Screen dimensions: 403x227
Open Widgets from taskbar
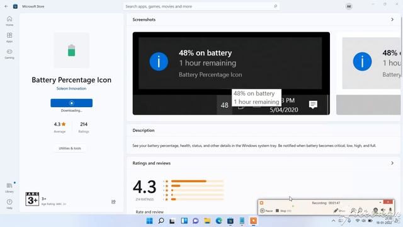(x=184, y=221)
